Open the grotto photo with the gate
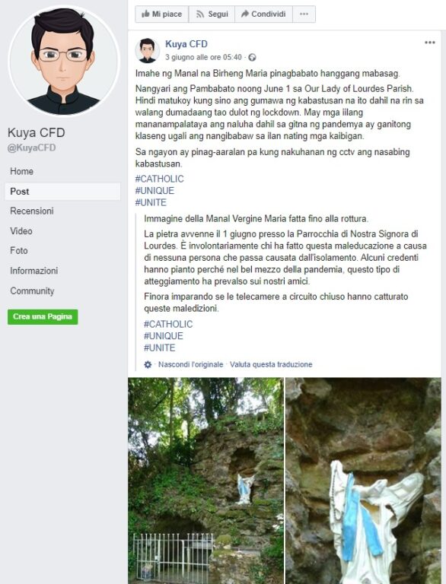The image size is (446, 584). pos(205,481)
